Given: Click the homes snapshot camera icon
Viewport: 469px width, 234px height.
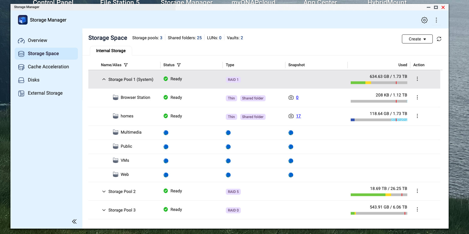Looking at the screenshot, I should (x=291, y=116).
